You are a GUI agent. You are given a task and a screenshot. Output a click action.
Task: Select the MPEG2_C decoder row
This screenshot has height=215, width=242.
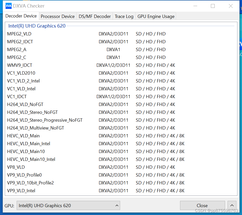tap(121, 57)
